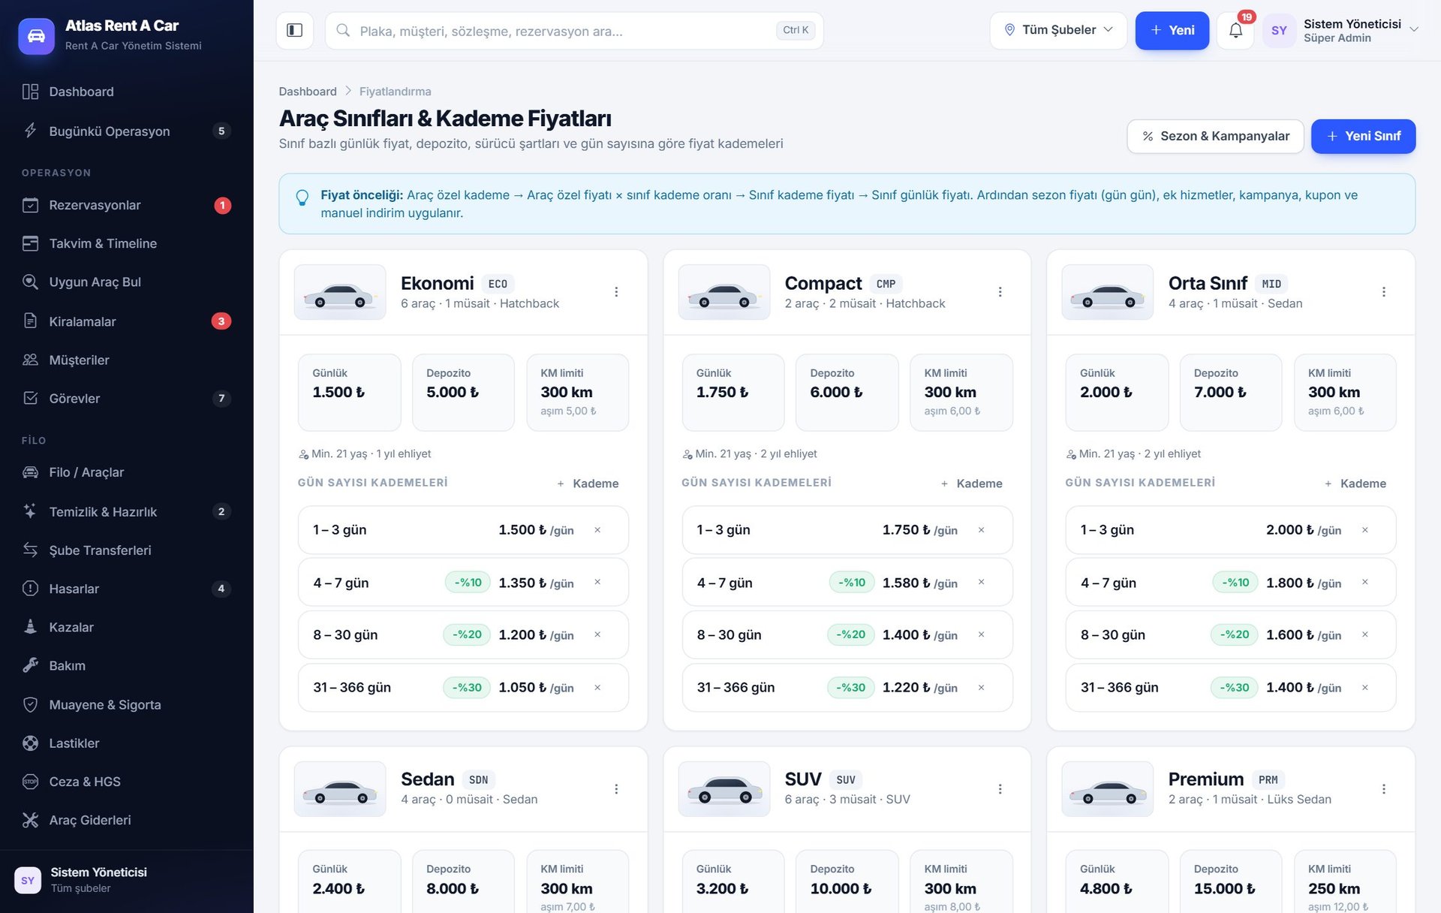Open Sezon & Kampanyalar
This screenshot has height=913, width=1441.
click(x=1215, y=136)
